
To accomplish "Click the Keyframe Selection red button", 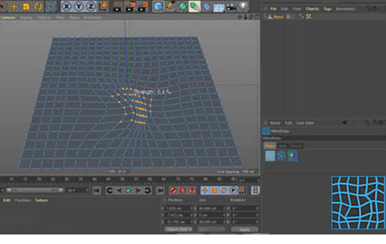I will pyautogui.click(x=192, y=190).
